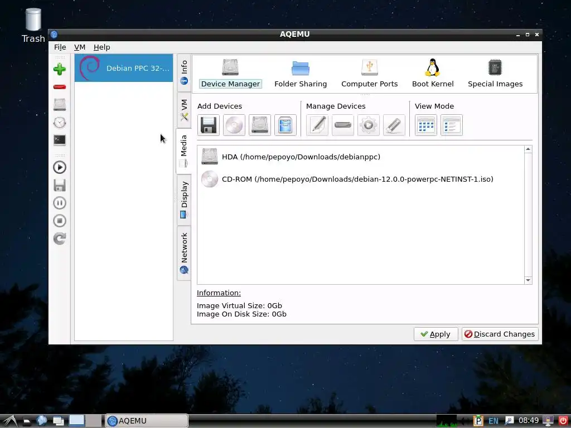The width and height of the screenshot is (571, 428).
Task: Click the taskbar clock showing 08:49
Action: pos(529,421)
